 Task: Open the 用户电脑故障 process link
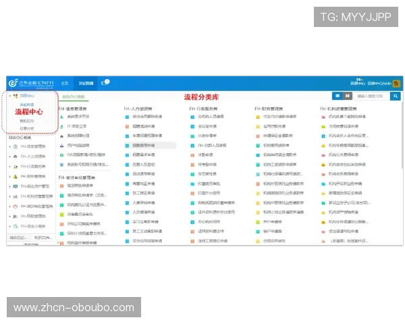78,146
